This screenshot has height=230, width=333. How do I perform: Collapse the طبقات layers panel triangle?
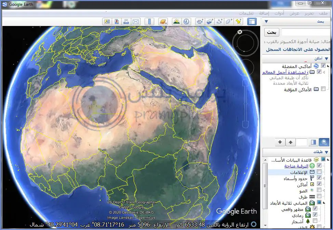coord(327,152)
